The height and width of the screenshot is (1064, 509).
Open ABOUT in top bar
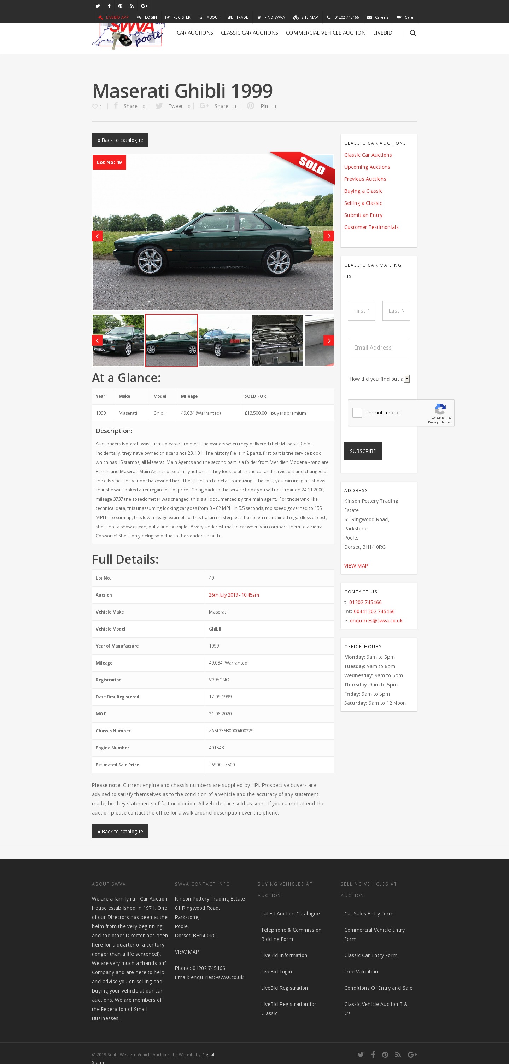[210, 17]
